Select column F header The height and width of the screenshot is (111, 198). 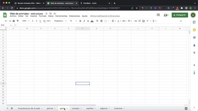[x=83, y=29]
